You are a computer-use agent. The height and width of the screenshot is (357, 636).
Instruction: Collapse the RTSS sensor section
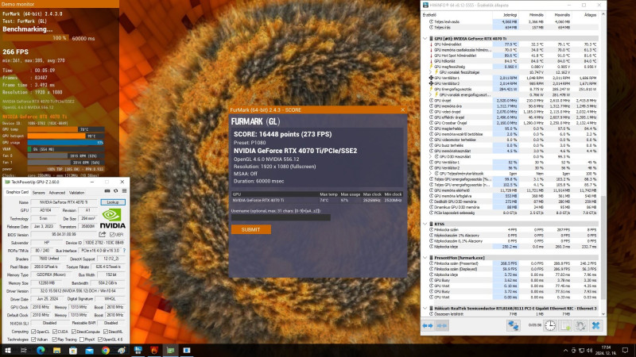point(425,224)
